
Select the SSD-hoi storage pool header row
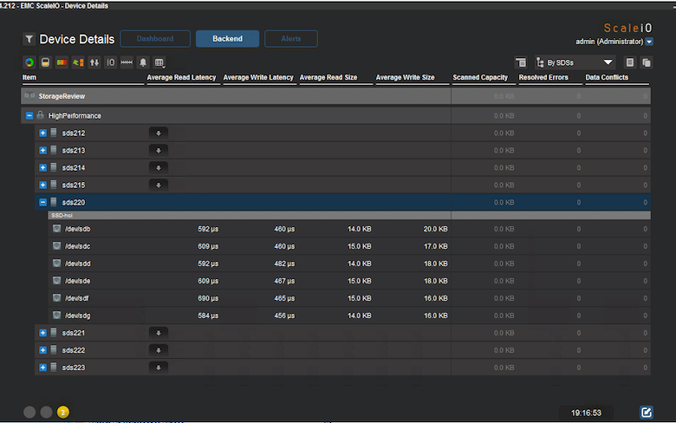click(349, 215)
